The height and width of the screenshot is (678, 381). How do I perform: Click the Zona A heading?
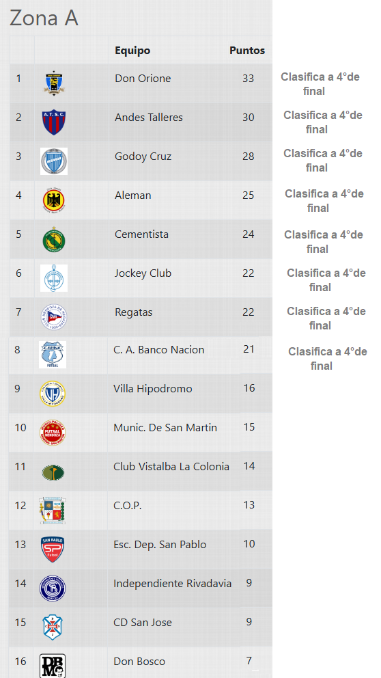point(44,18)
